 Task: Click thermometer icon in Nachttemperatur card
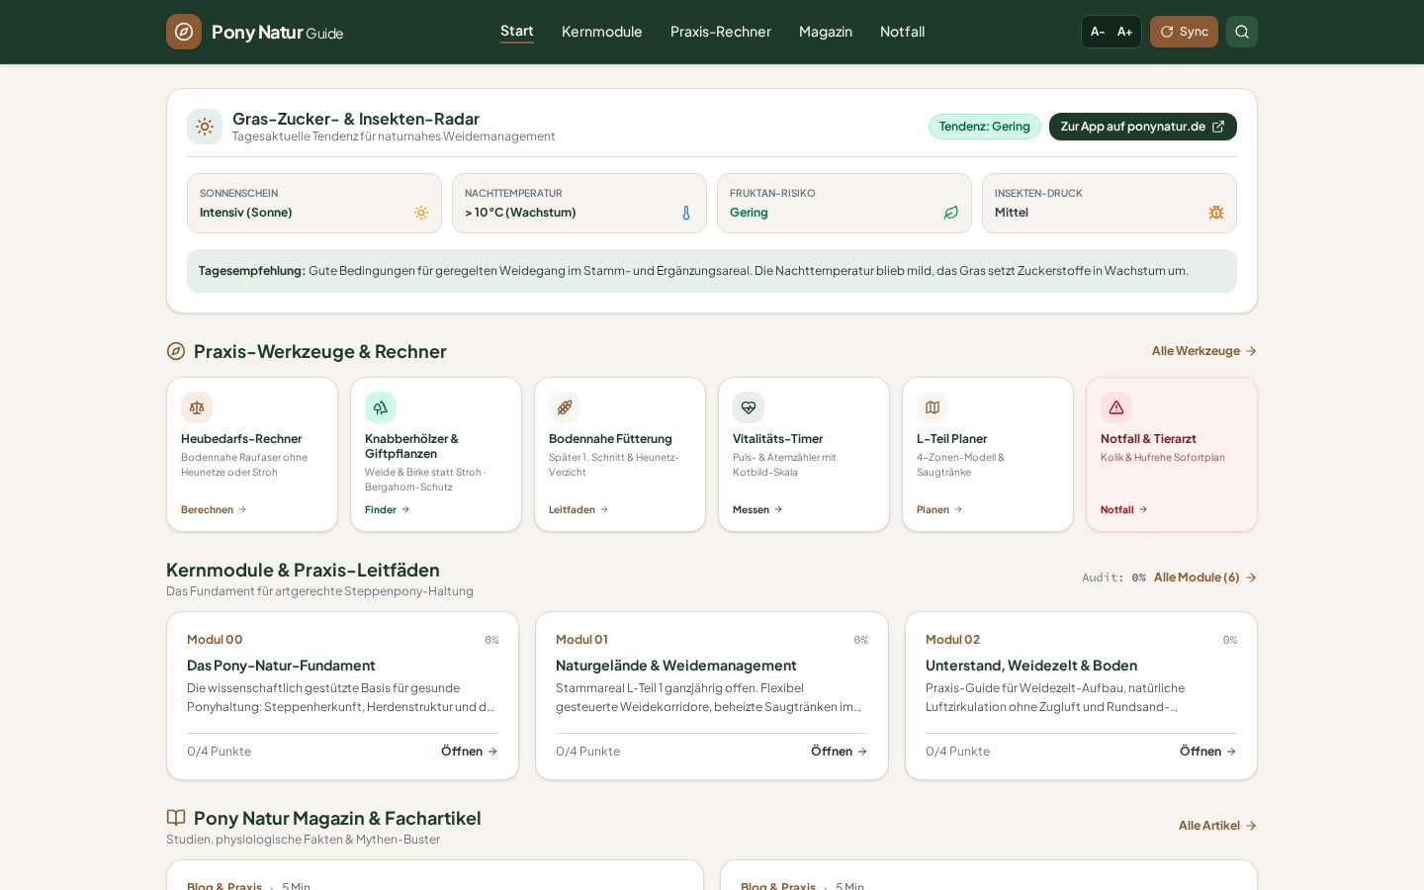click(x=686, y=213)
